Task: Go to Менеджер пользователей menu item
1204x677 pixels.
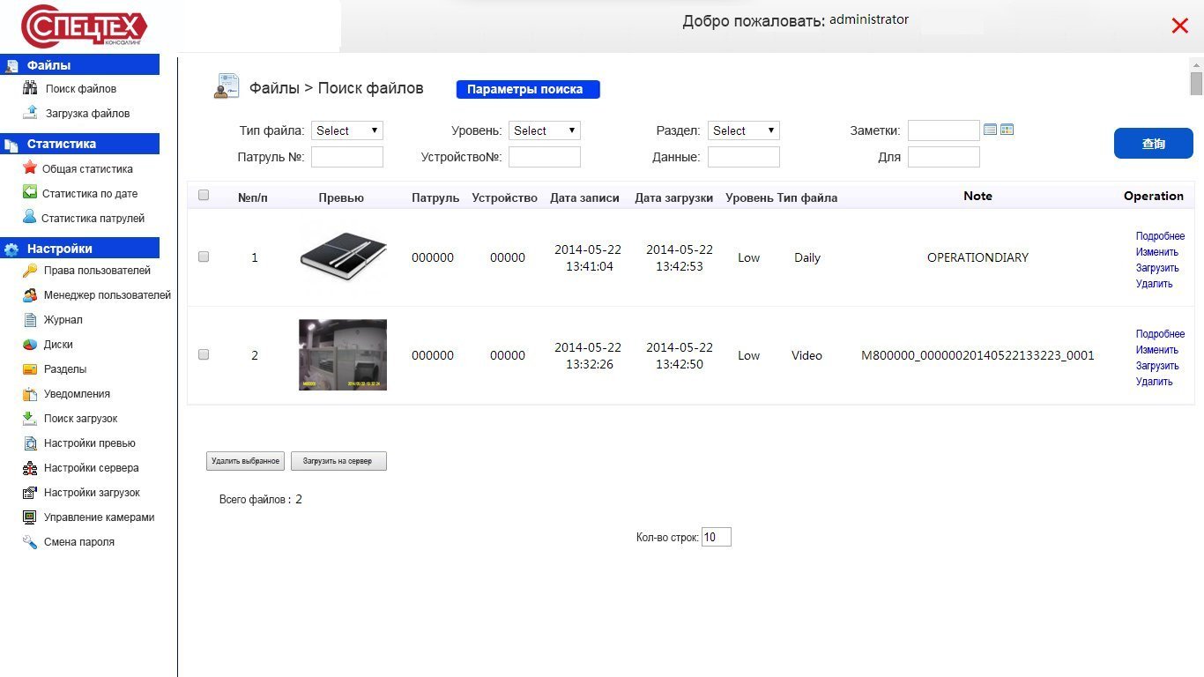Action: click(107, 295)
